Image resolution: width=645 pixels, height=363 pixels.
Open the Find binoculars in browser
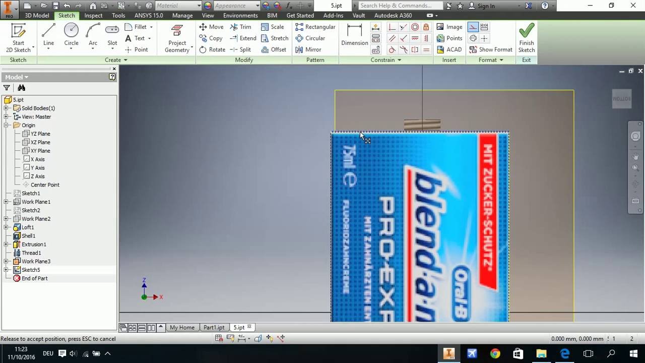click(x=21, y=88)
